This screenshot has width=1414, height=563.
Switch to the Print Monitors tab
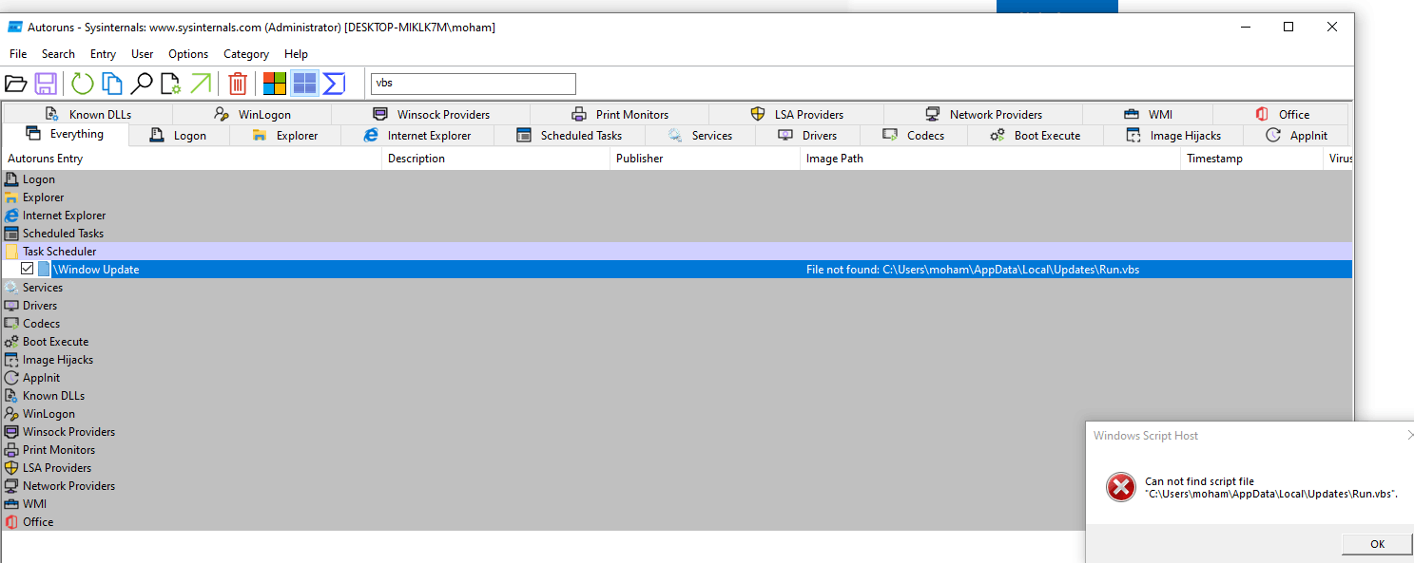[x=620, y=114]
